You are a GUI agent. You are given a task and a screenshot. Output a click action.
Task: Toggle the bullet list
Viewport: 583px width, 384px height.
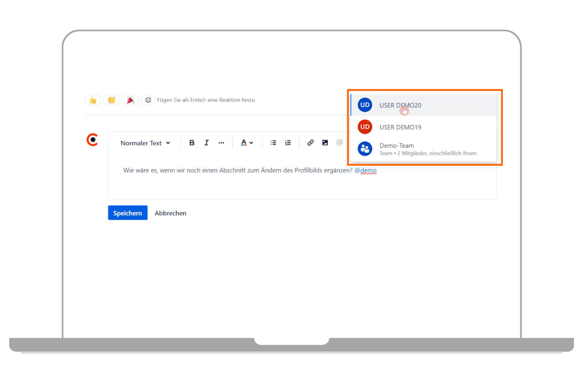tap(274, 143)
